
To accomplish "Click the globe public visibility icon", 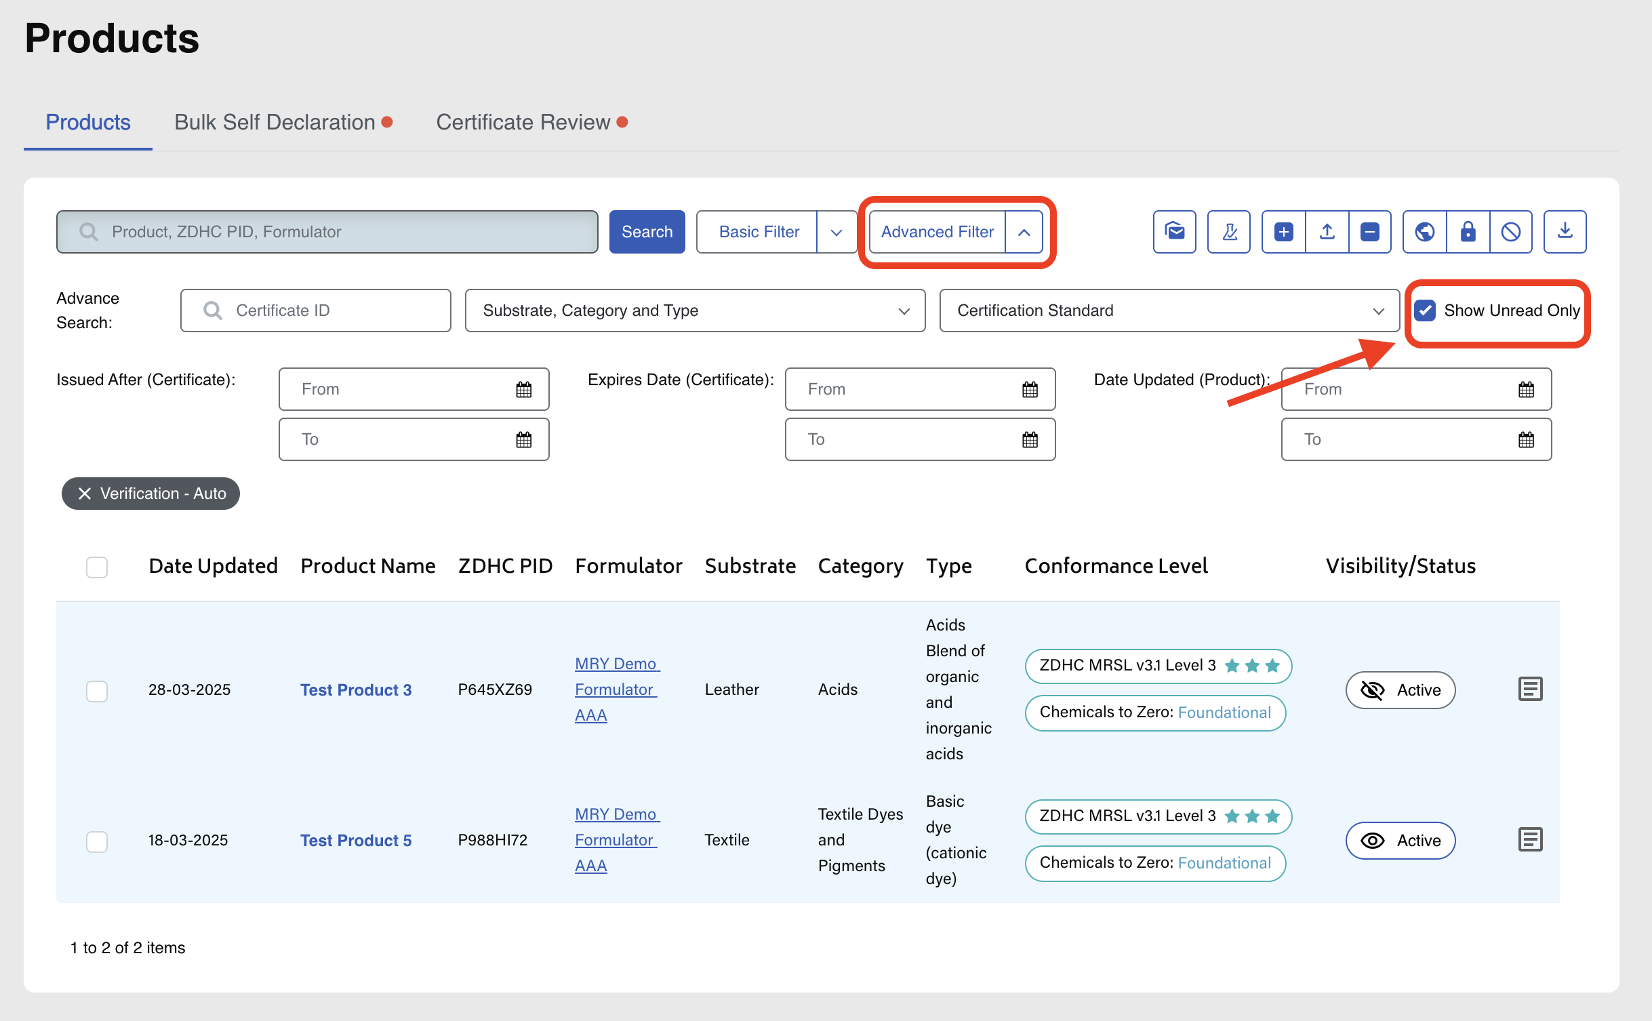I will 1424,232.
